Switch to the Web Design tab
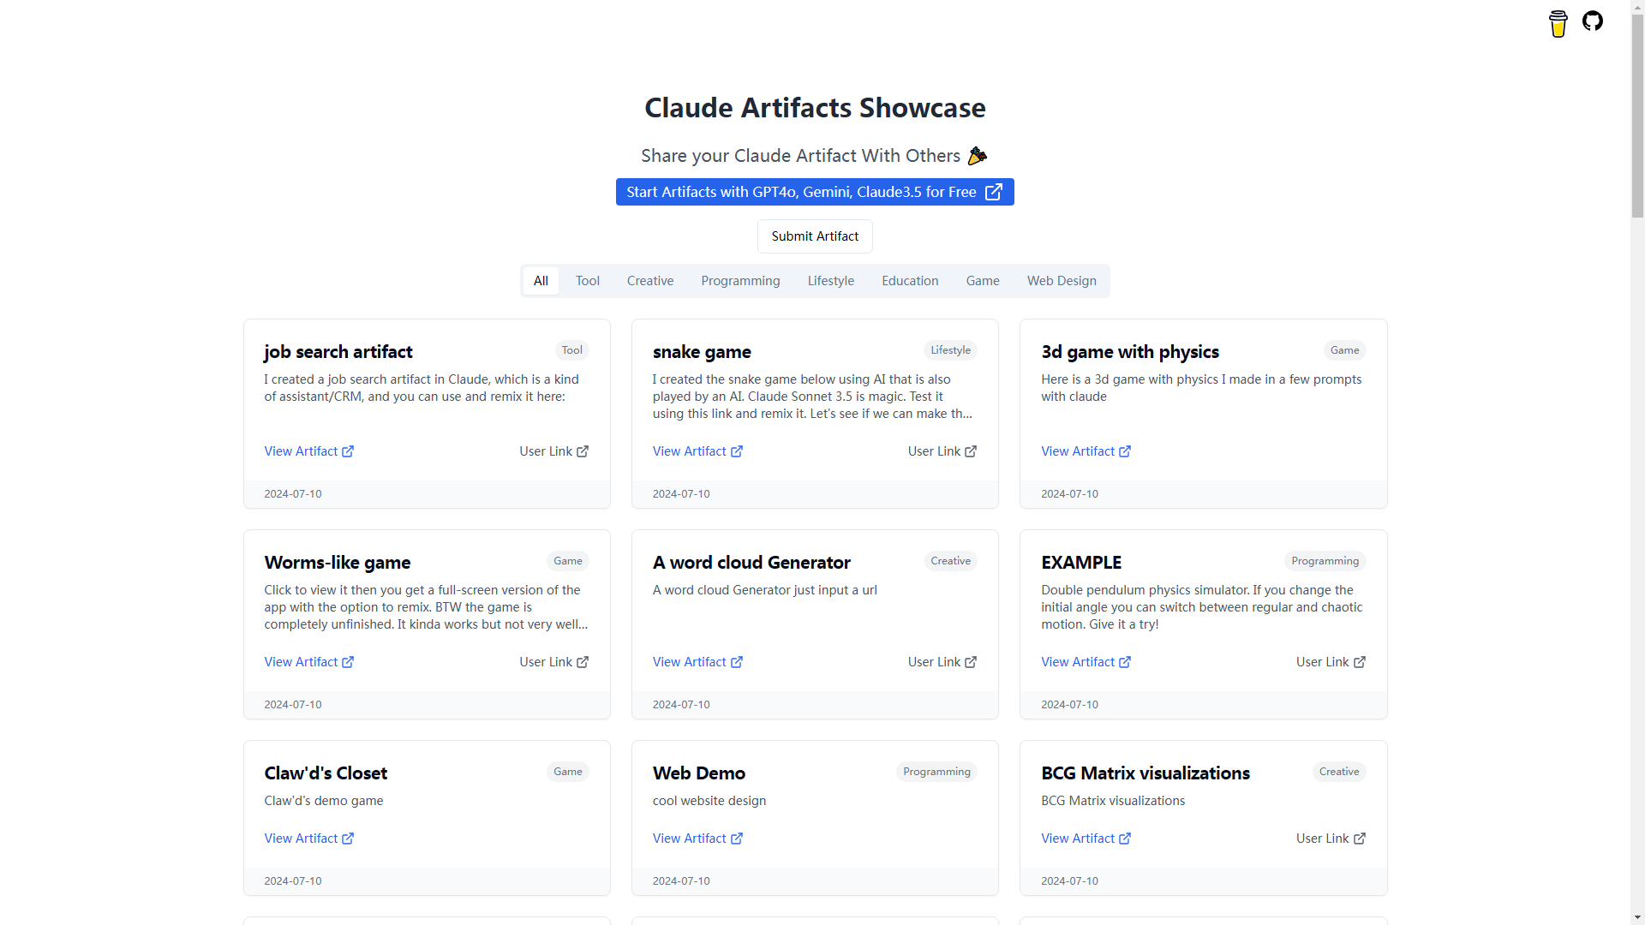 [x=1062, y=281]
